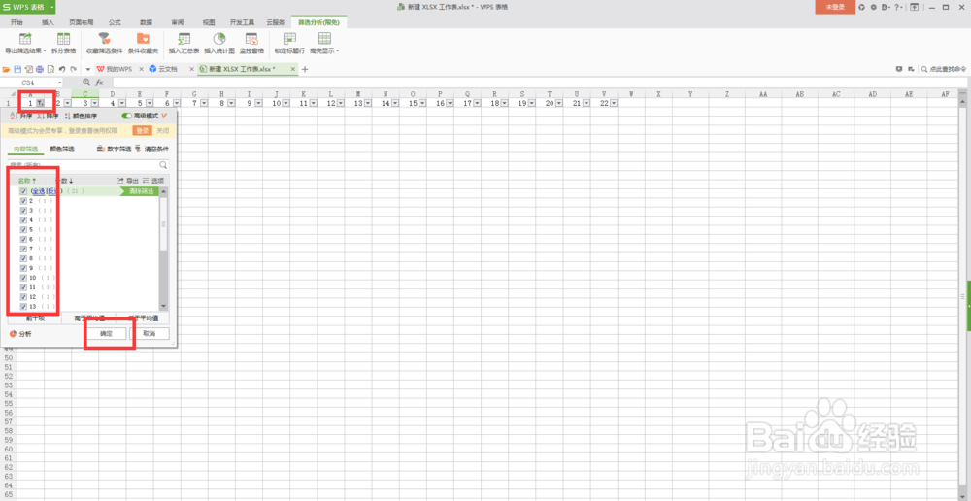The width and height of the screenshot is (971, 501).
Task: Click the 降序 descending sort icon
Action: pos(41,116)
